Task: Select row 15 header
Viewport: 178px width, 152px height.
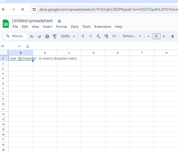Action: (x=4, y=129)
